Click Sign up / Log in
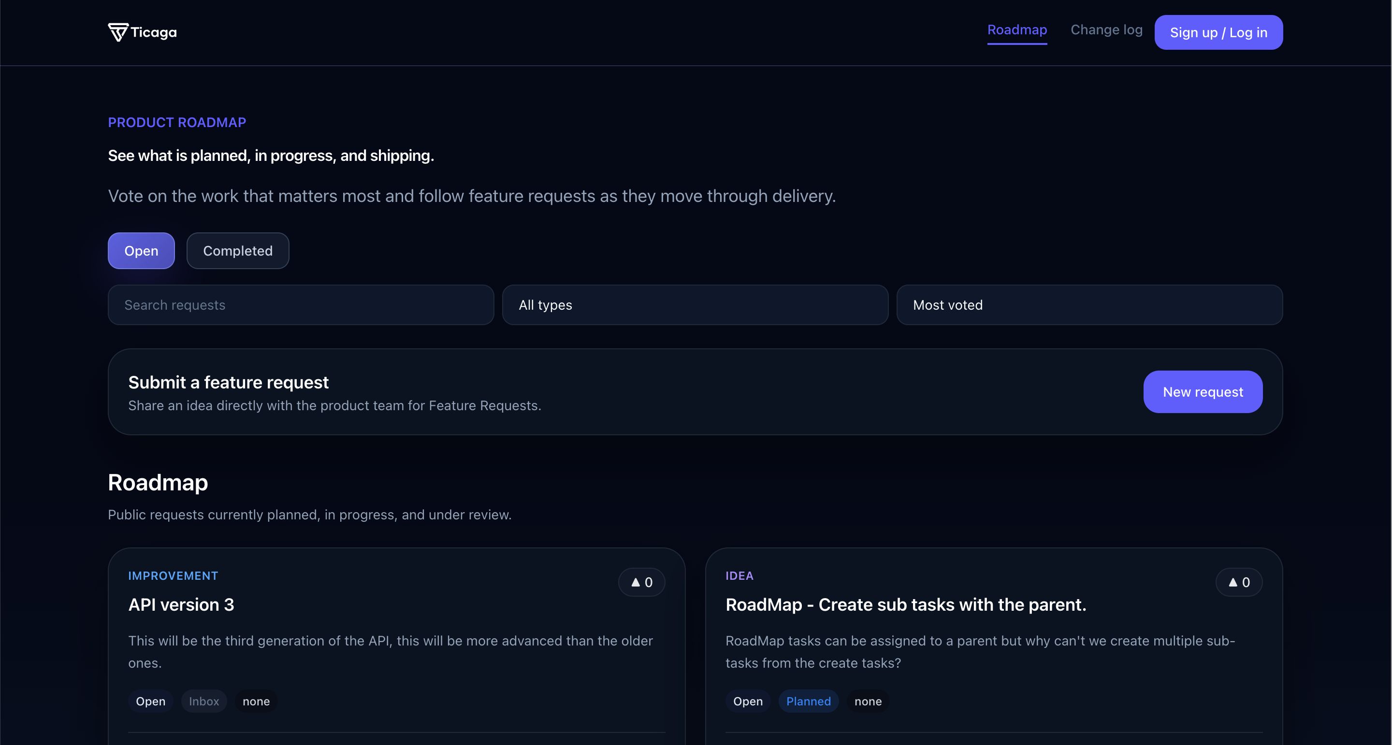1392x745 pixels. click(x=1218, y=32)
